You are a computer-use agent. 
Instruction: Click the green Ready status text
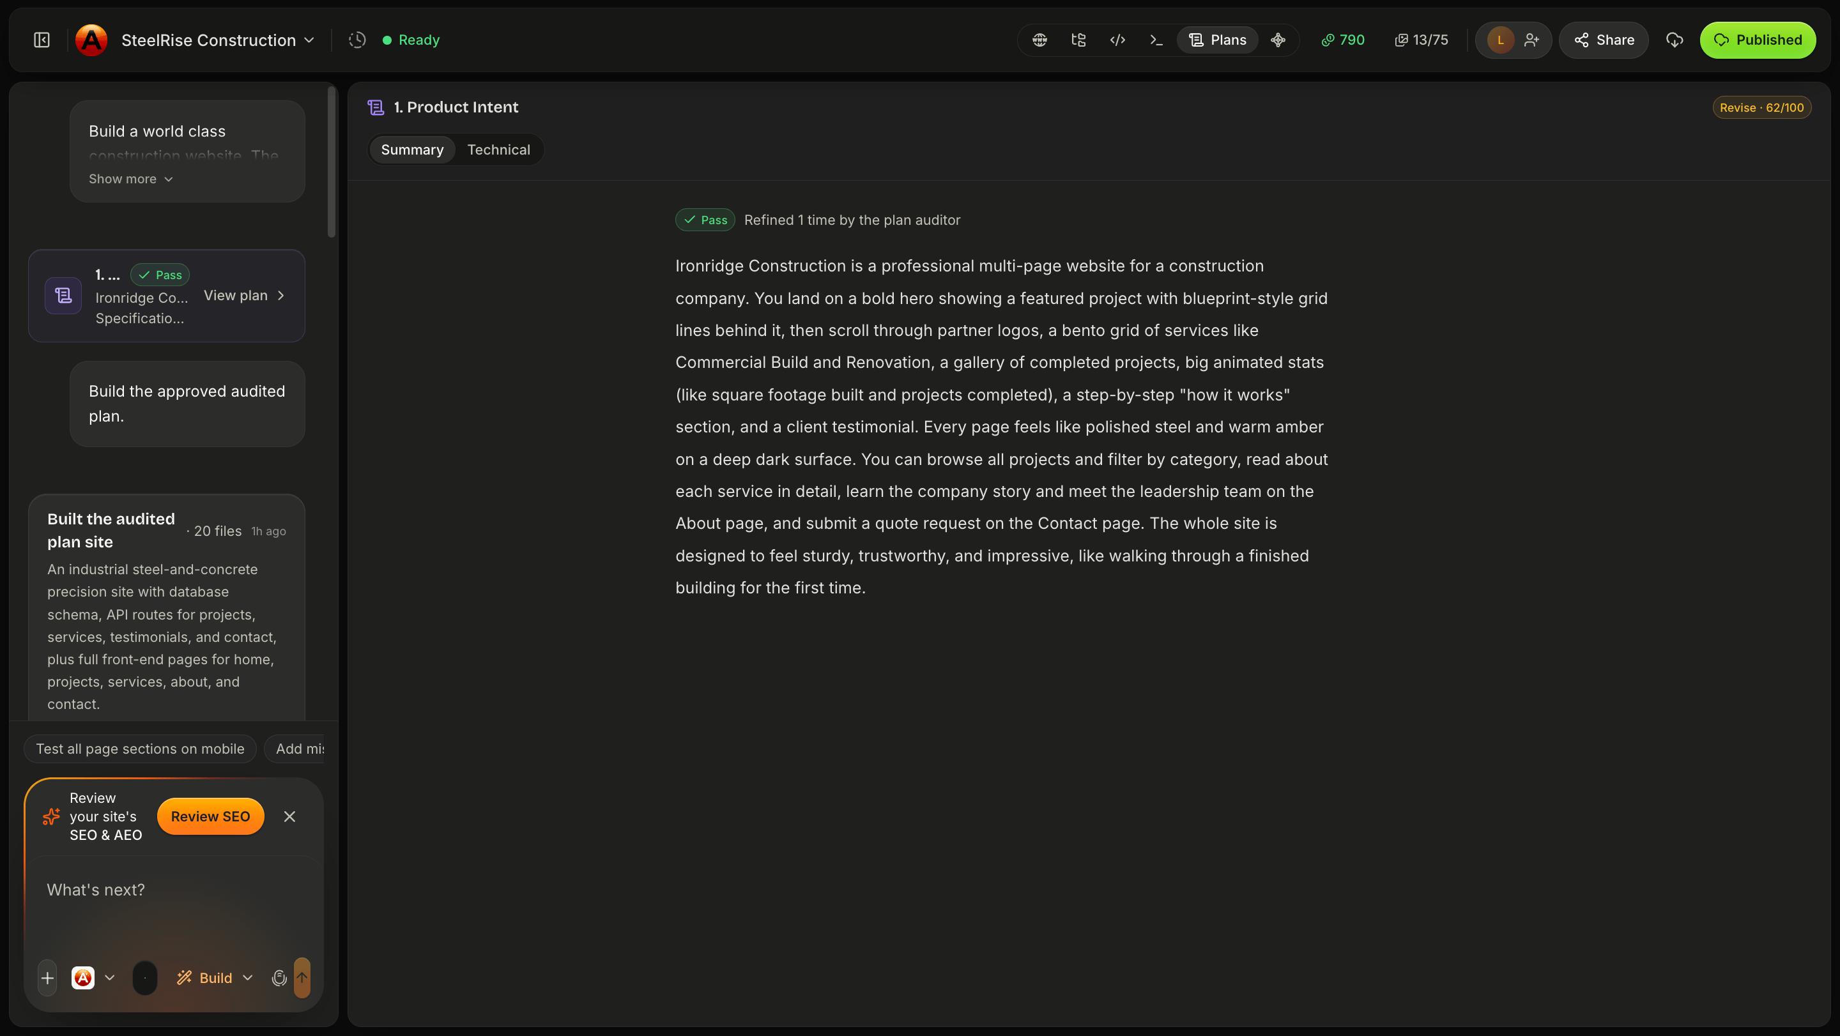[x=418, y=40]
